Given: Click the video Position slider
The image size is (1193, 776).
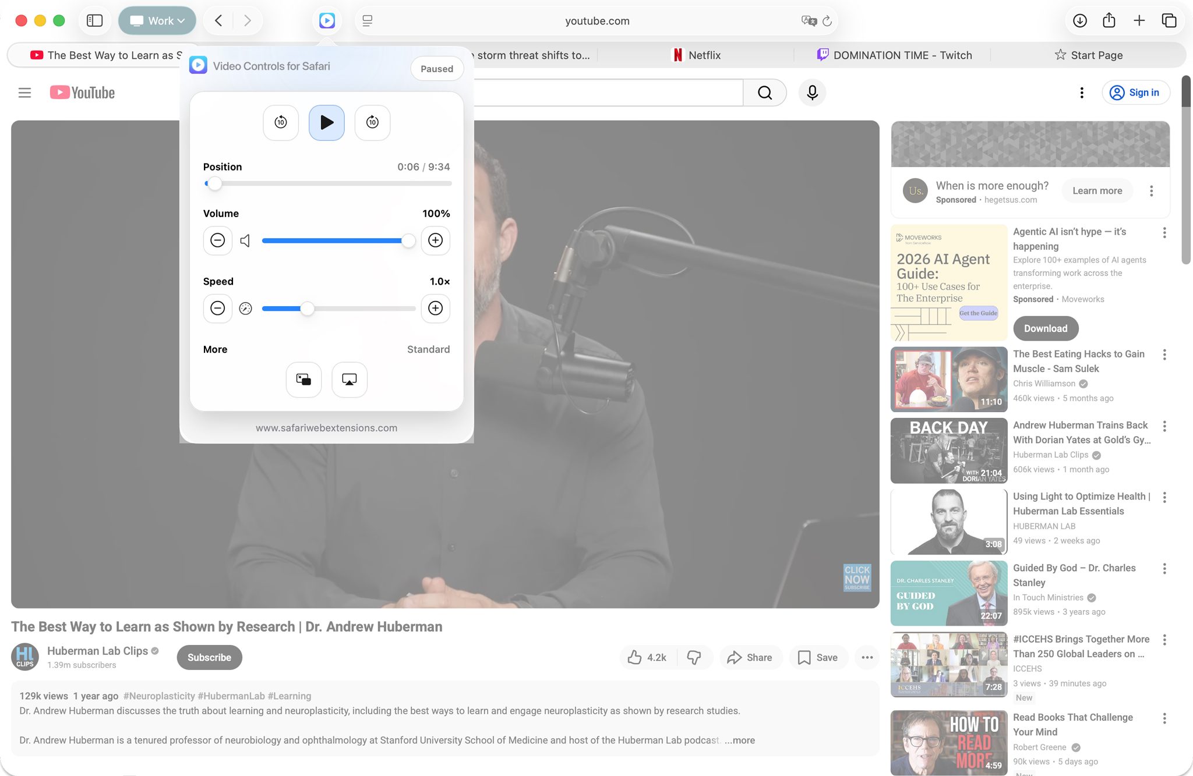Looking at the screenshot, I should (x=327, y=183).
